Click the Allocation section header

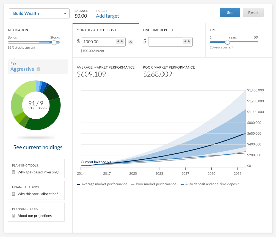coord(18,30)
